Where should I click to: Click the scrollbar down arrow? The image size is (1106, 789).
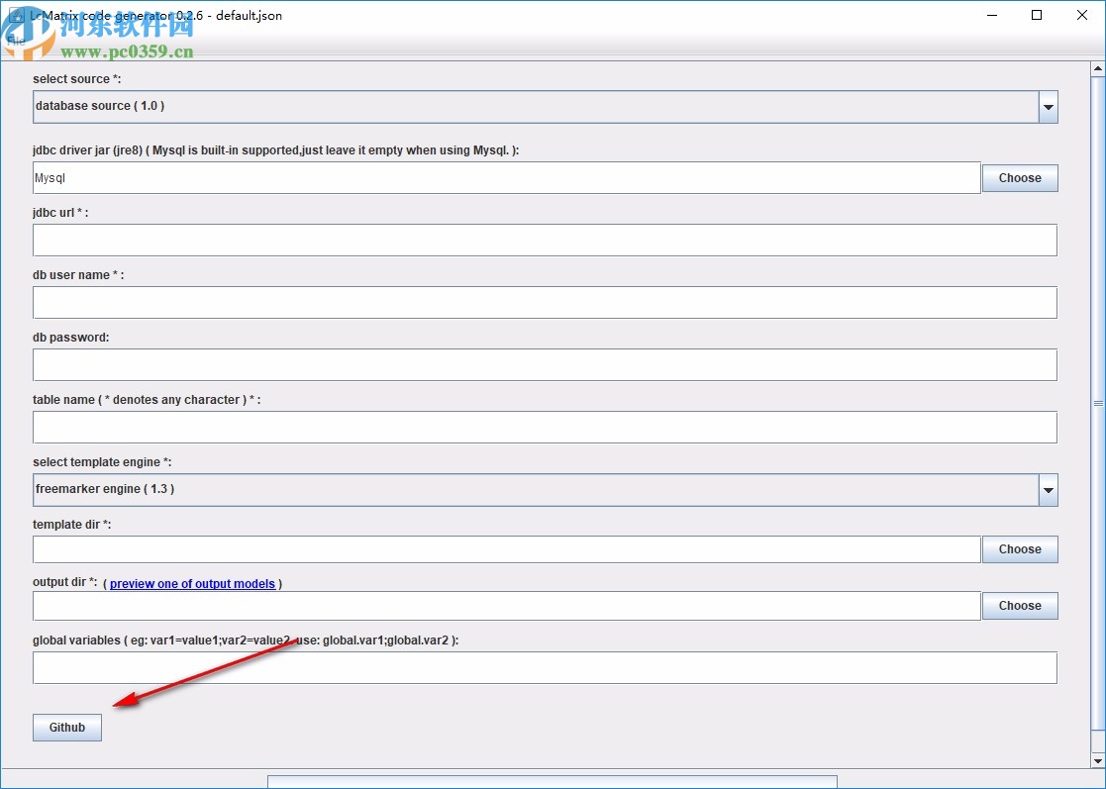click(1098, 761)
